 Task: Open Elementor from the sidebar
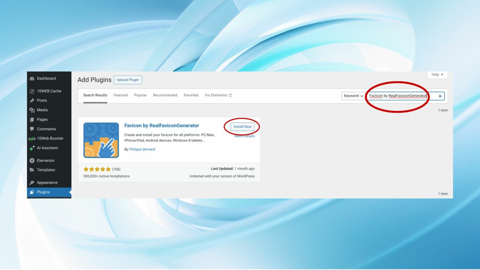point(32,160)
